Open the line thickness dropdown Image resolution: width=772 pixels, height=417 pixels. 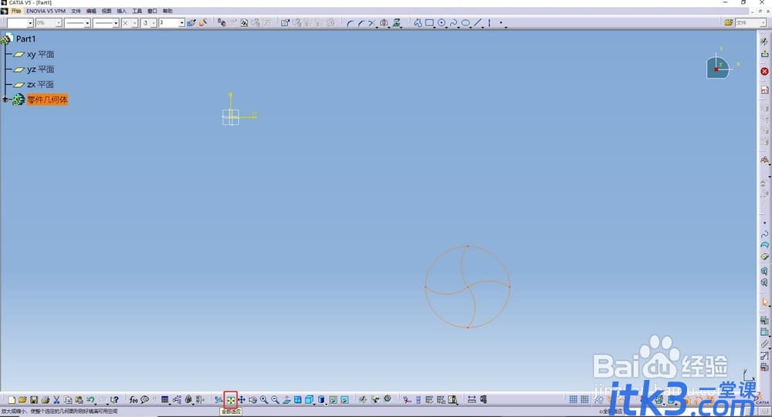pyautogui.click(x=106, y=23)
